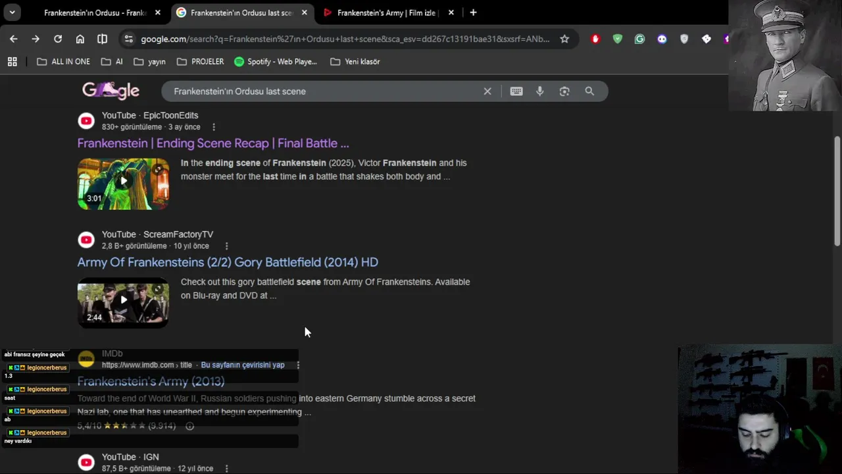842x474 pixels.
Task: Open Army Of Frankensteins Gory Battlefield link
Action: tap(228, 262)
